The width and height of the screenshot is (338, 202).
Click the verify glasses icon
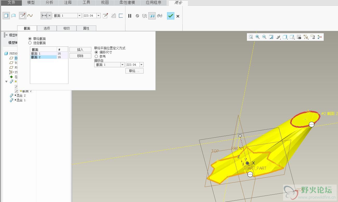pos(160,16)
